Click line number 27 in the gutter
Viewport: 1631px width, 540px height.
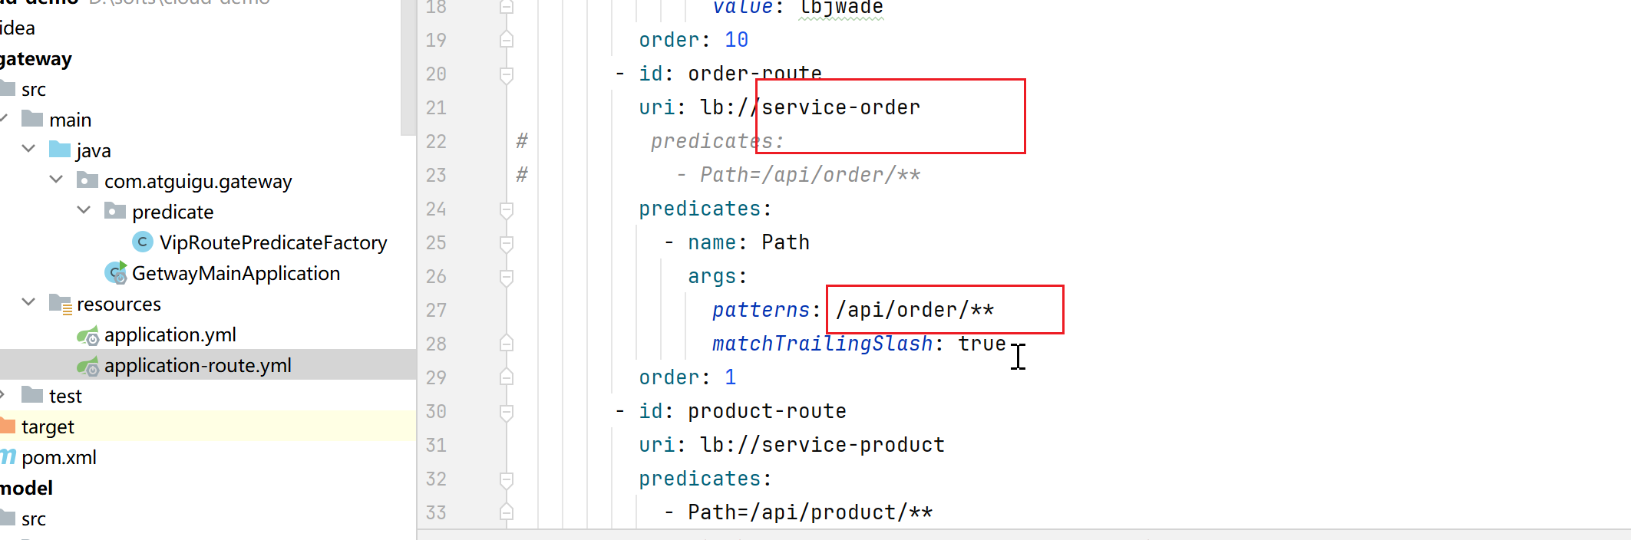[x=436, y=310]
